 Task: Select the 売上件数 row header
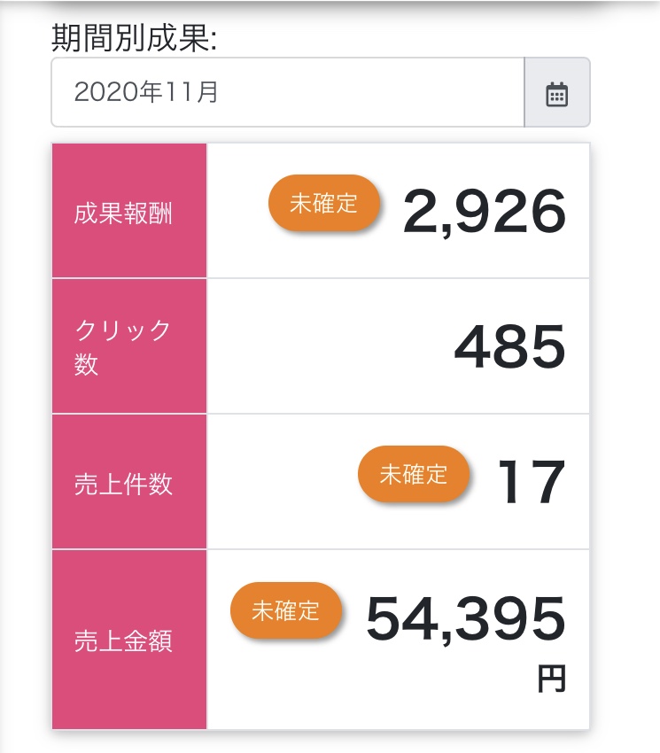(129, 481)
